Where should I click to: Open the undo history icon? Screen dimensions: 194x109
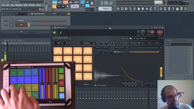161,9
